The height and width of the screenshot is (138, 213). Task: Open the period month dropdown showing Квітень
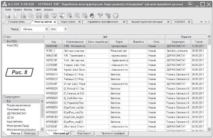[47, 29]
